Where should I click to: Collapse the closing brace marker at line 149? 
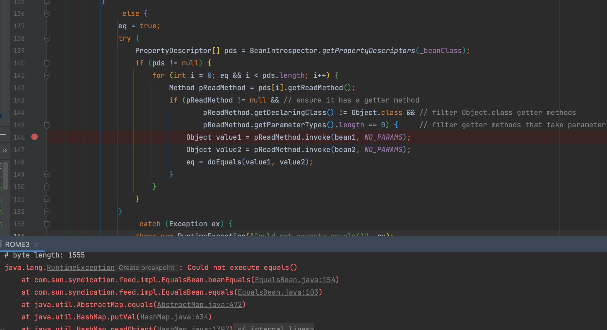click(x=47, y=174)
